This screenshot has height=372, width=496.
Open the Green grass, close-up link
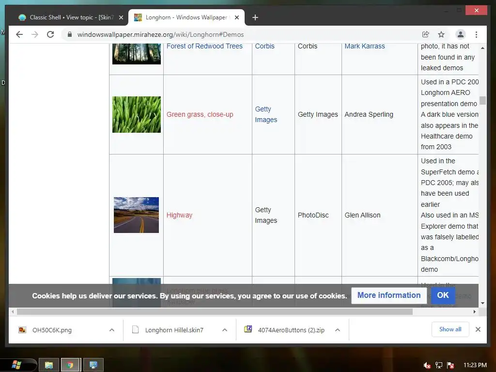tap(200, 114)
